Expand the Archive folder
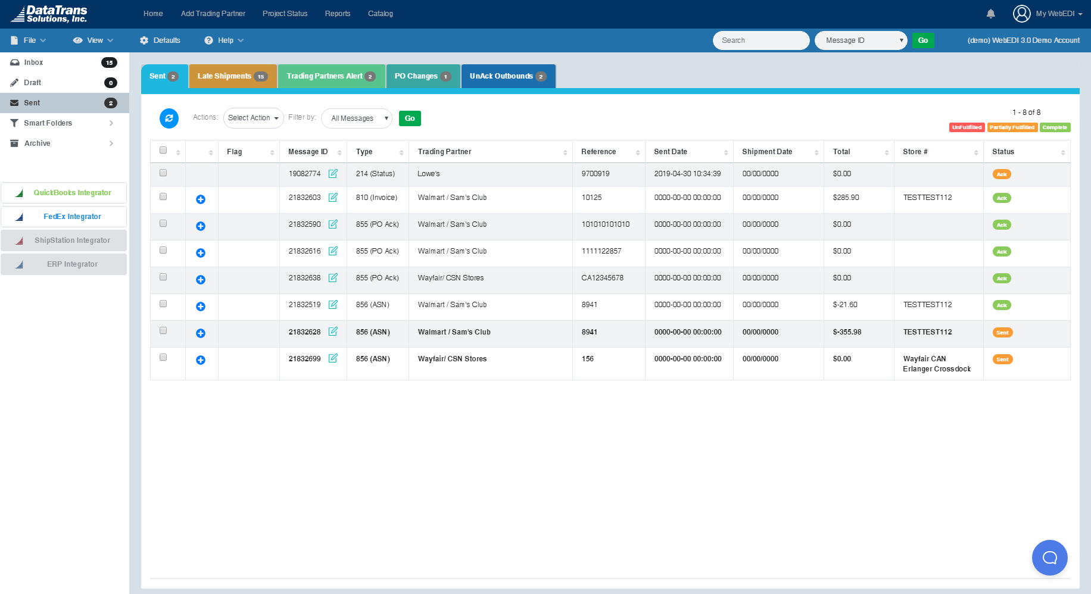The height and width of the screenshot is (594, 1091). tap(64, 143)
